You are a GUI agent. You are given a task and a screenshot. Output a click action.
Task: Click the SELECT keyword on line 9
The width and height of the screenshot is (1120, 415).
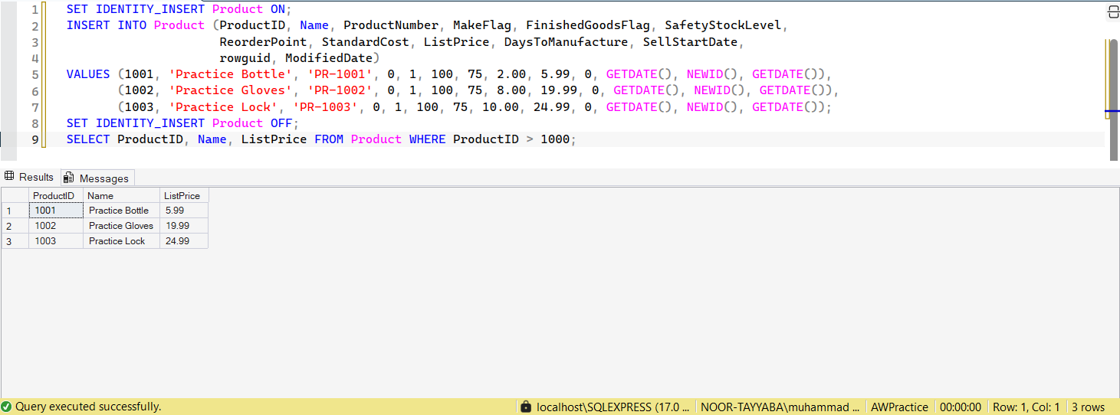[x=88, y=139]
